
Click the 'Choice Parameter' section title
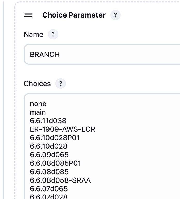pos(74,15)
